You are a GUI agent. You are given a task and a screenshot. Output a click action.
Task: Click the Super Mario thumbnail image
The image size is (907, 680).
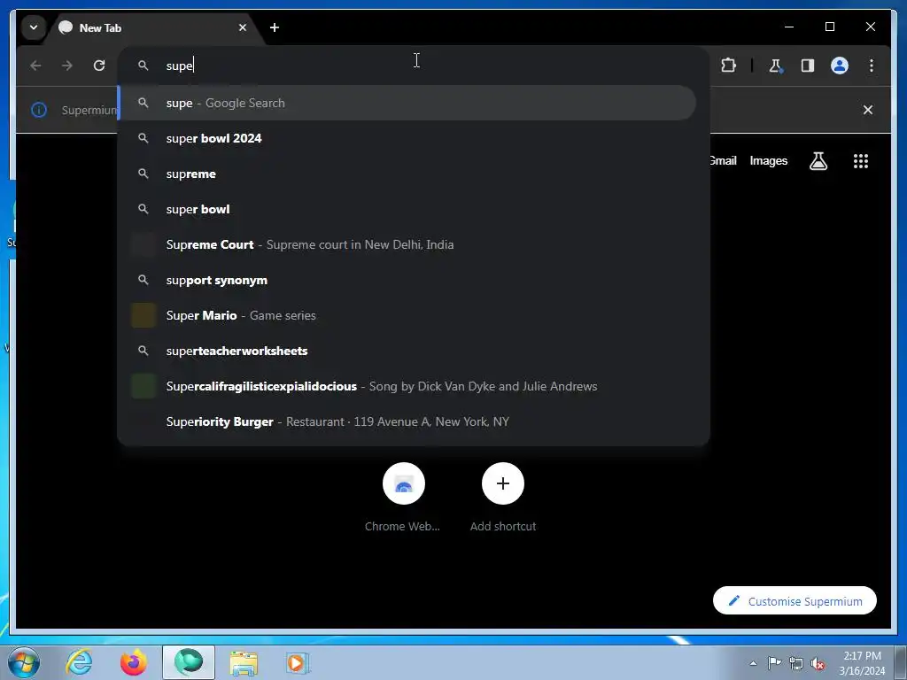(143, 315)
